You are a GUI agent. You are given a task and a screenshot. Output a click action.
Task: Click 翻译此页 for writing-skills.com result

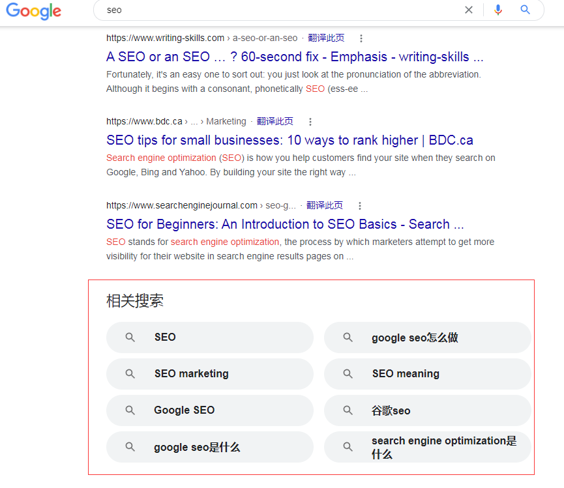pyautogui.click(x=326, y=38)
